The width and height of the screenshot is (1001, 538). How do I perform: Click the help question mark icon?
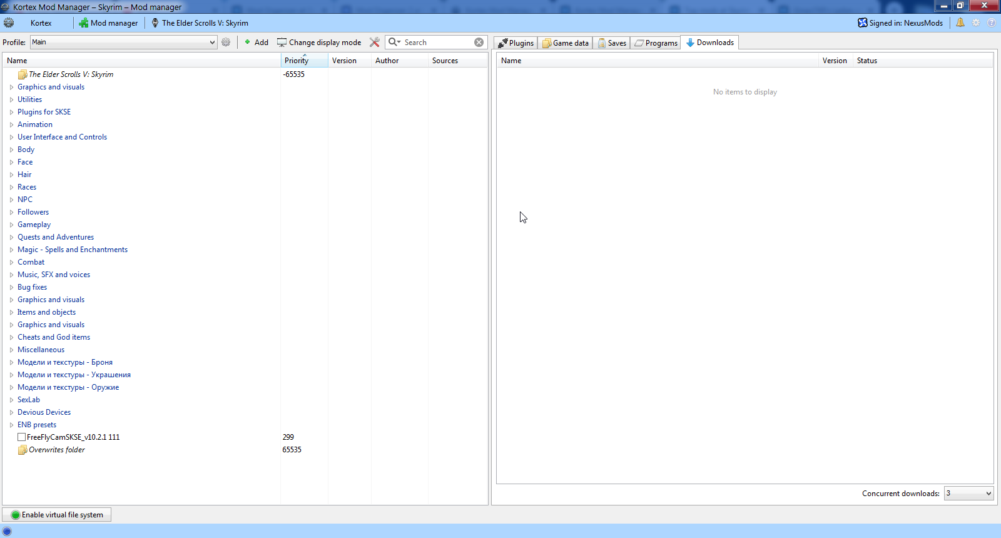[992, 23]
